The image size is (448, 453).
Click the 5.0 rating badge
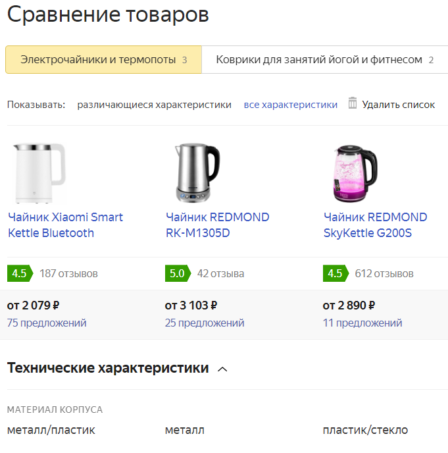[x=178, y=273]
